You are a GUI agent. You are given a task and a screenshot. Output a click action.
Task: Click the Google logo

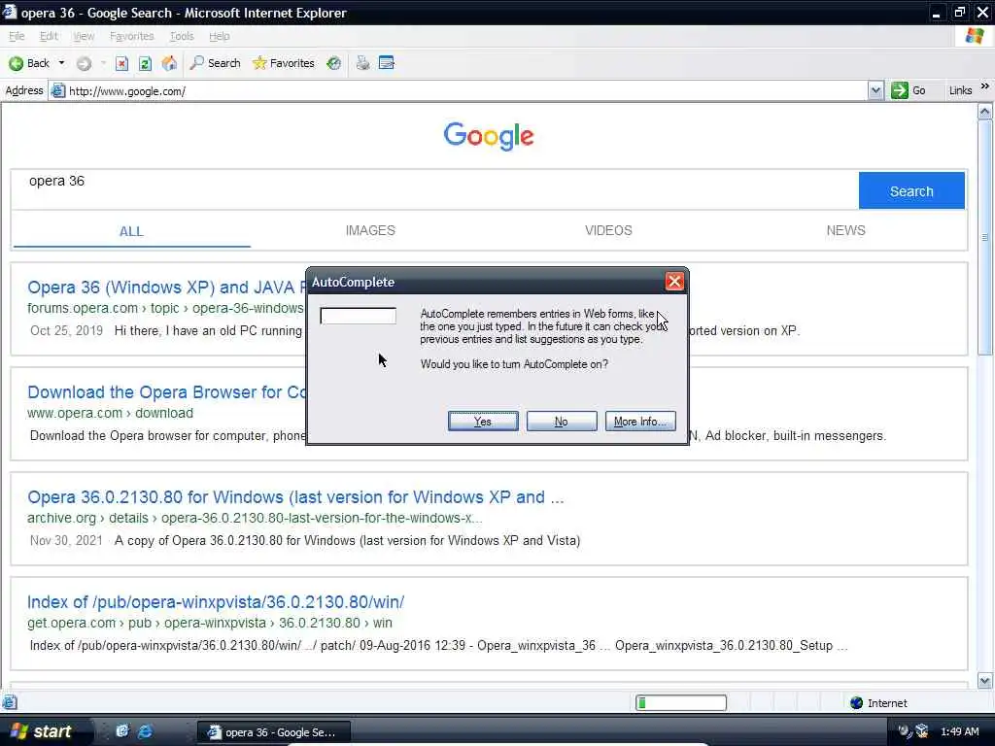(489, 136)
